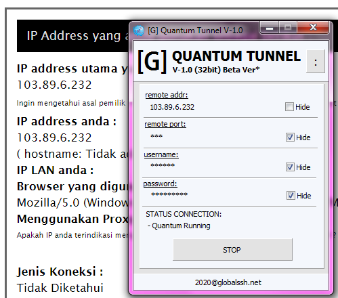Click the Quantum Tunnel title bar app icon
The height and width of the screenshot is (298, 338).
(139, 30)
